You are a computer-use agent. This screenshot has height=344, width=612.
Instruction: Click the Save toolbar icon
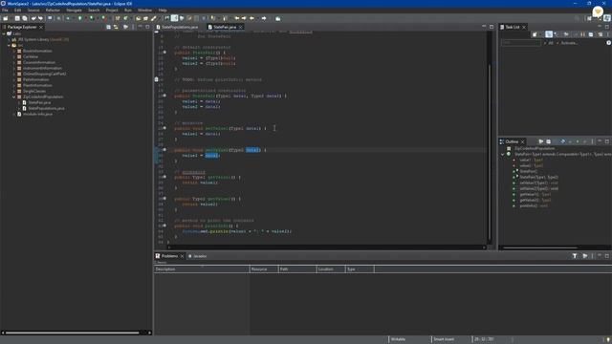point(17,18)
